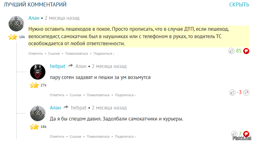The width and height of the screenshot is (253, 142).
Task: Click Ответить under the highlighted top comment
Action: point(36,53)
